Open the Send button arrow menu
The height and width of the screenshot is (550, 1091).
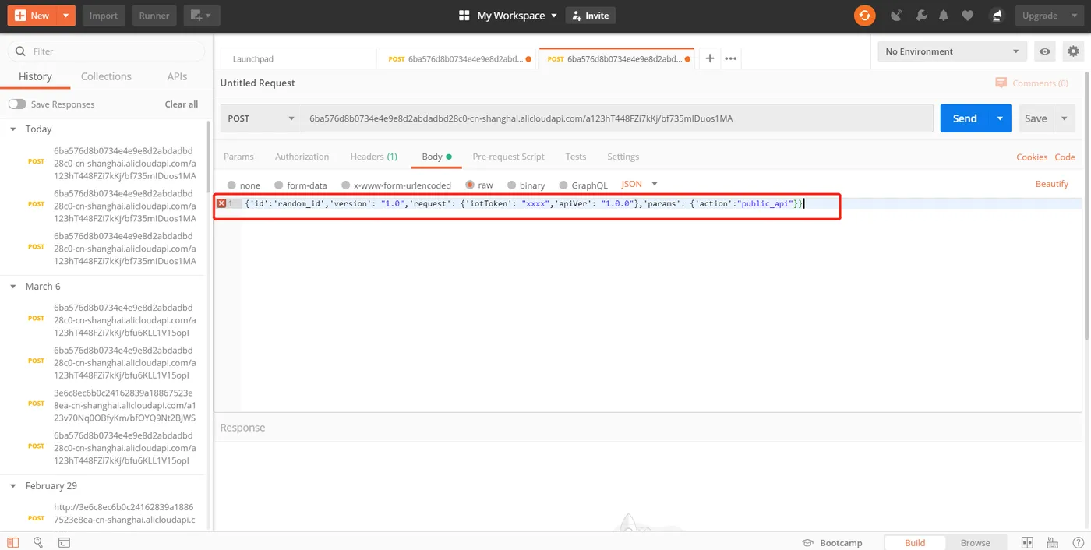tap(1000, 118)
